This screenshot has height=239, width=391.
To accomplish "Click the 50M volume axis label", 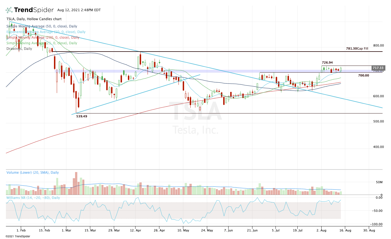I will coord(379,182).
